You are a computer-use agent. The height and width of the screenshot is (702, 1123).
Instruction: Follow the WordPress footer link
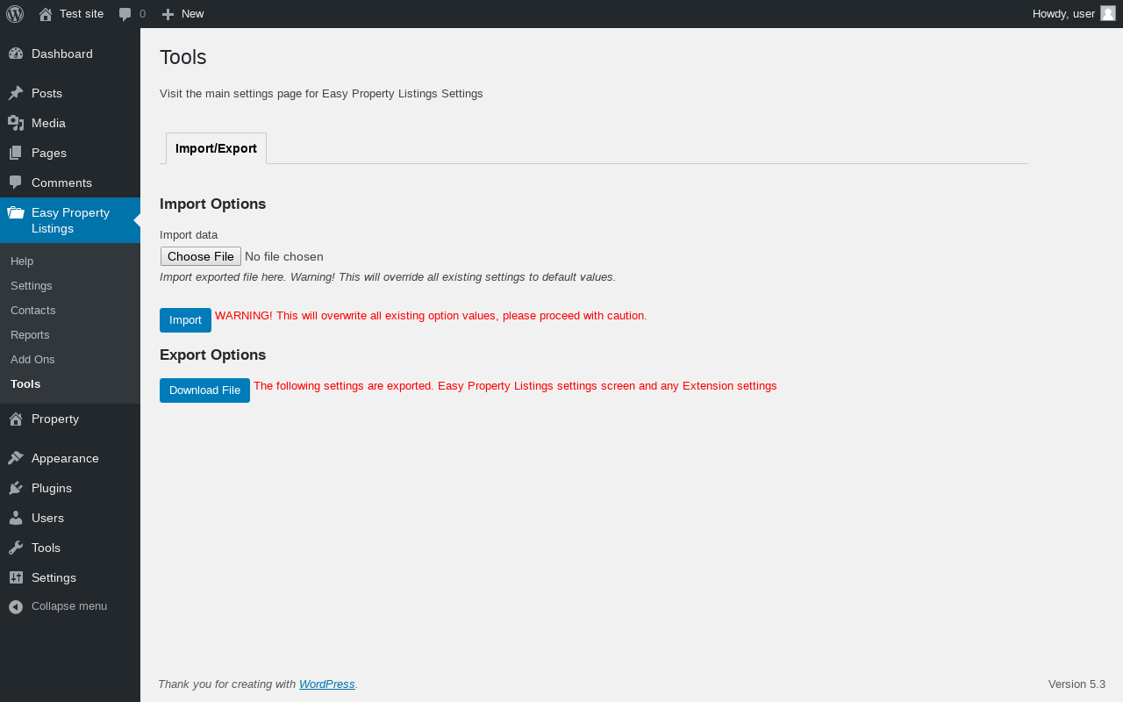326,684
